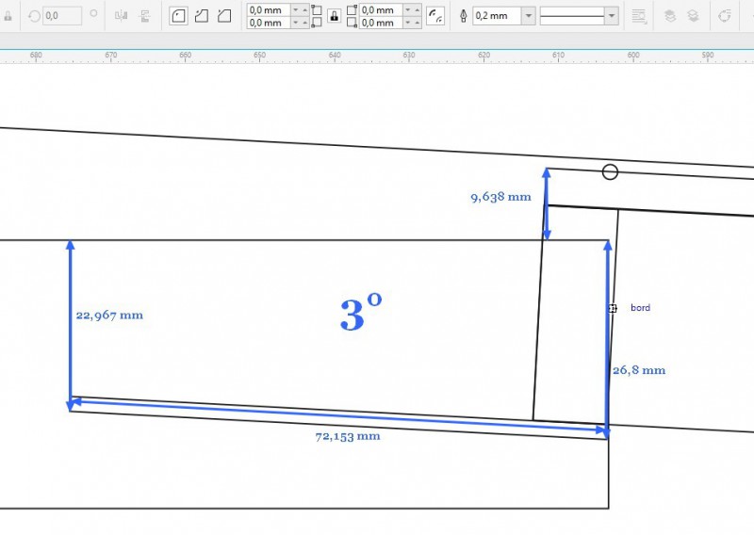Open the outline width dropdown
Viewport: 754px width, 535px height.
(528, 16)
